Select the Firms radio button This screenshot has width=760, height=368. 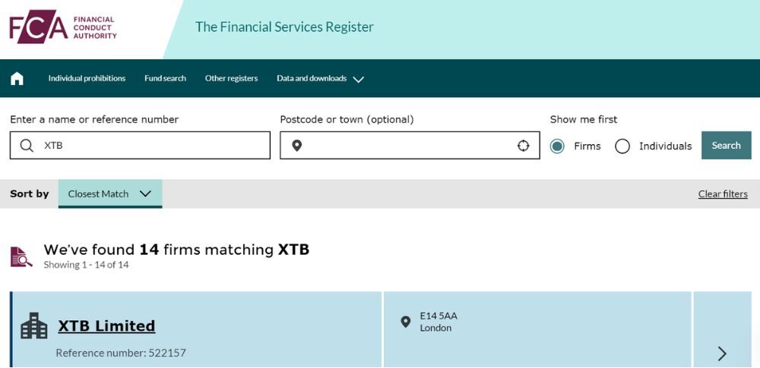tap(557, 146)
